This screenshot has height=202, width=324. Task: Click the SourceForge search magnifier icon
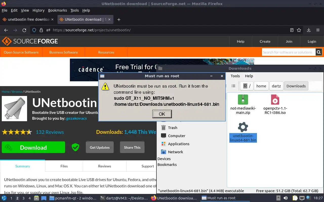click(319, 52)
